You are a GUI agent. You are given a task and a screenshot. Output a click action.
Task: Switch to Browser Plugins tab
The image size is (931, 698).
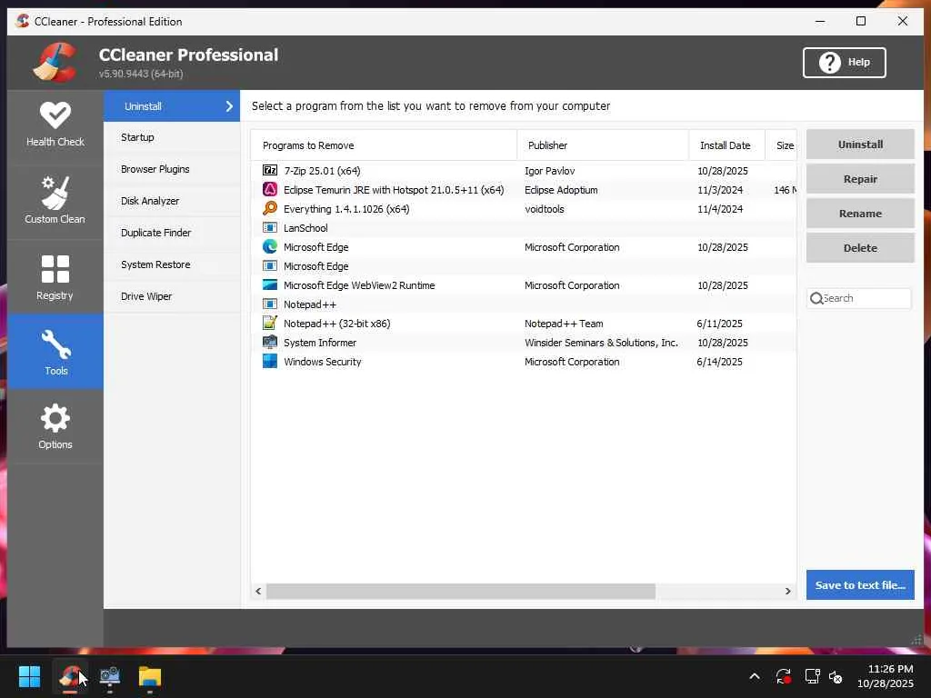pyautogui.click(x=172, y=169)
